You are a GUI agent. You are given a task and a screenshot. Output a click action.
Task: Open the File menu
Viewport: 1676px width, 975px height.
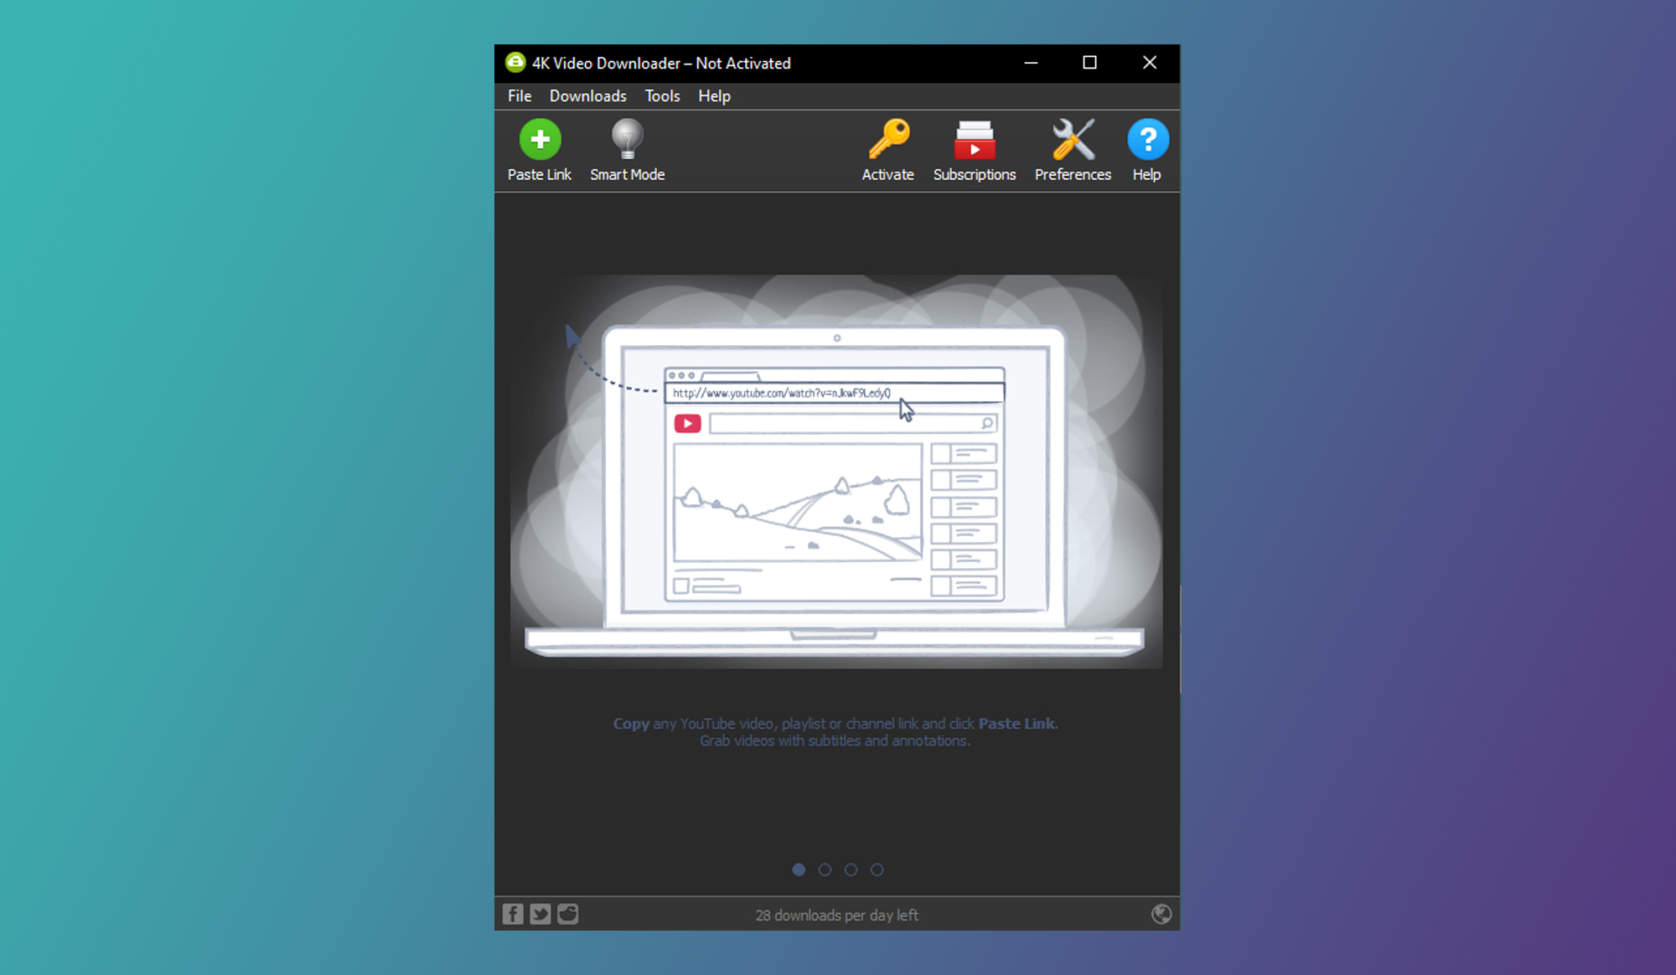519,96
